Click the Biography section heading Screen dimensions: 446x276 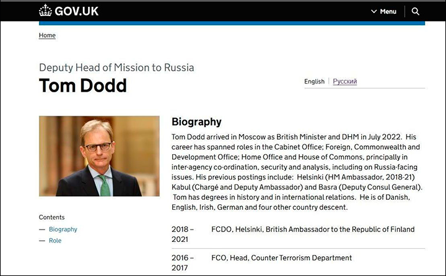[196, 121]
